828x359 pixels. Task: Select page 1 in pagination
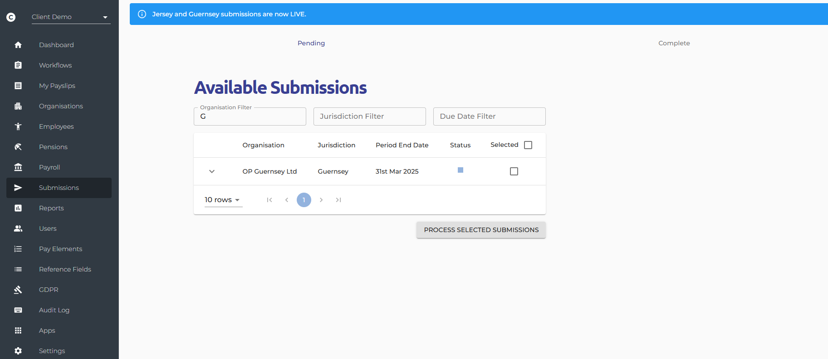pos(304,200)
